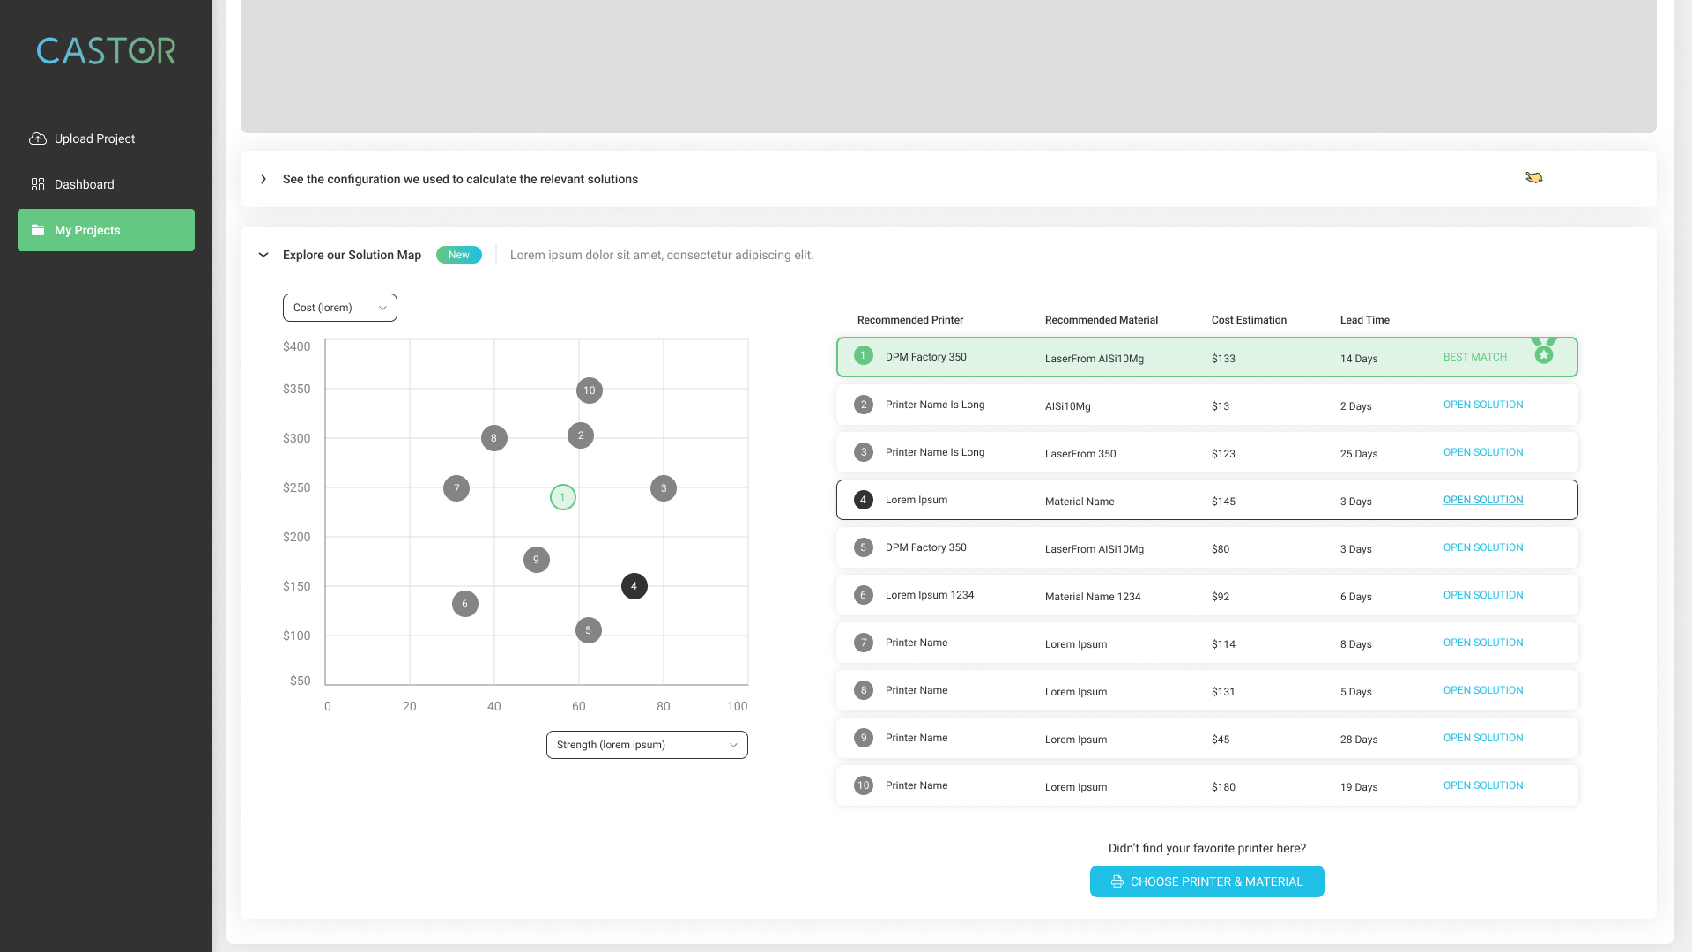This screenshot has height=952, width=1692.
Task: Open solution for row 8 priced $131
Action: coord(1483,690)
